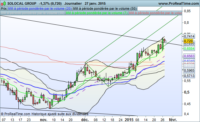
Task: Click the purple 0,6563 price label
Action: point(189,56)
